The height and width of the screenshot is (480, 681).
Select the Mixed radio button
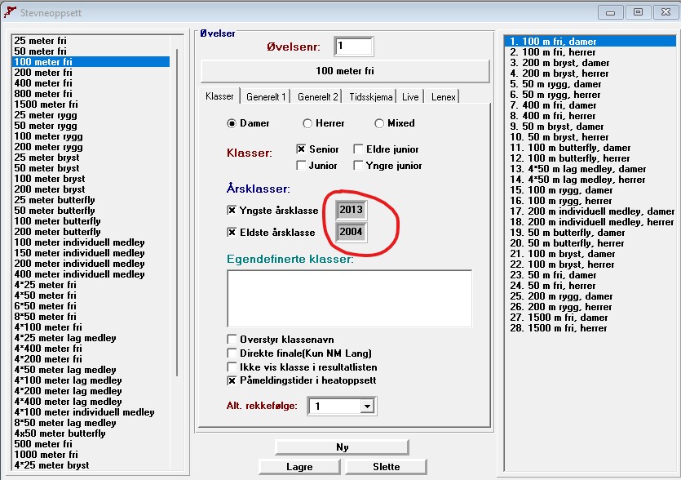[380, 123]
